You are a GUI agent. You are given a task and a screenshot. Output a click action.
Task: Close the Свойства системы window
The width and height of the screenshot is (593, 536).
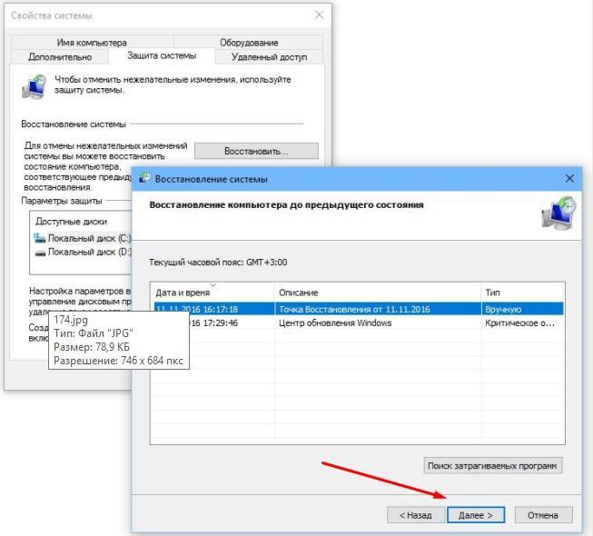coord(319,15)
